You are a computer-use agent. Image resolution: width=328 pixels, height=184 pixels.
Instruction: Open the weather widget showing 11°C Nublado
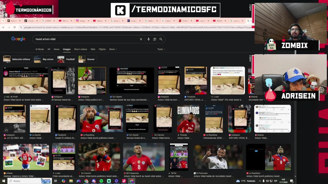point(245,181)
